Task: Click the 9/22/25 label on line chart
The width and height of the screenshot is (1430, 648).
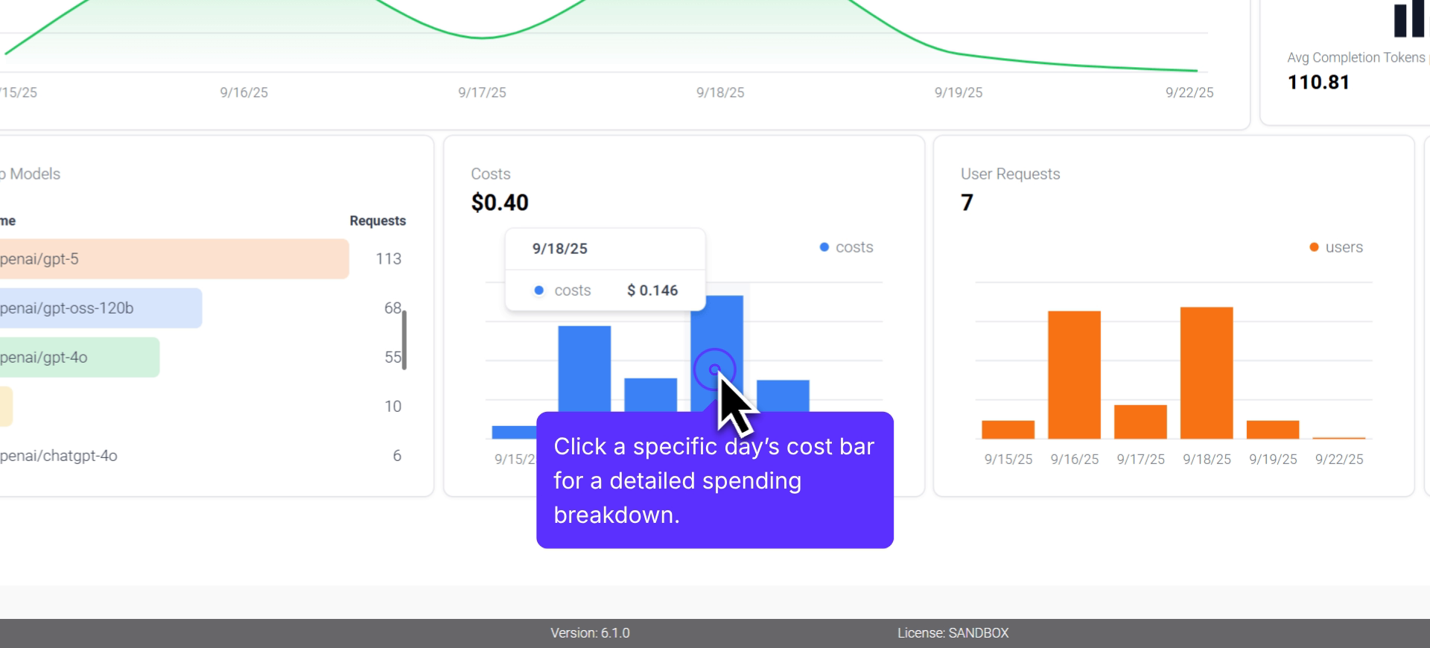Action: tap(1189, 92)
